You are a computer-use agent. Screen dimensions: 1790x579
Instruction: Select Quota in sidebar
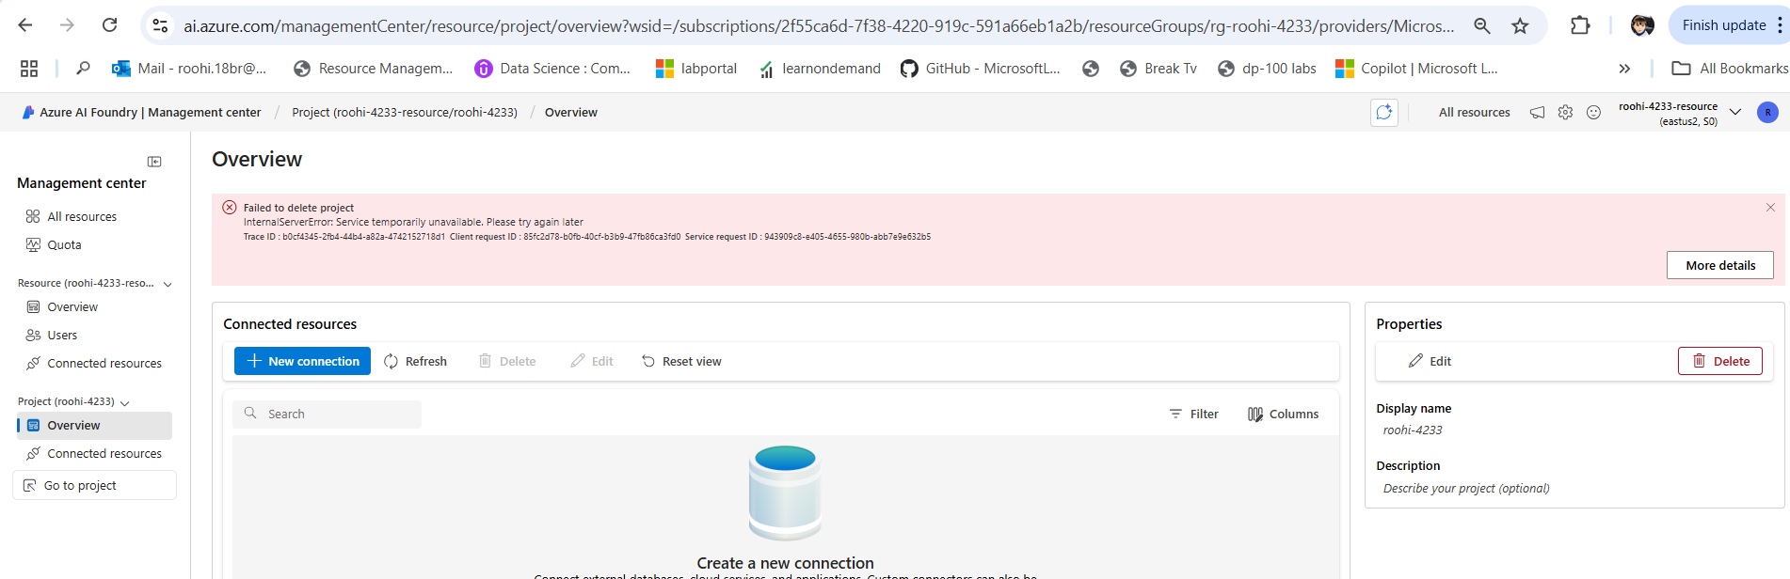tap(64, 244)
